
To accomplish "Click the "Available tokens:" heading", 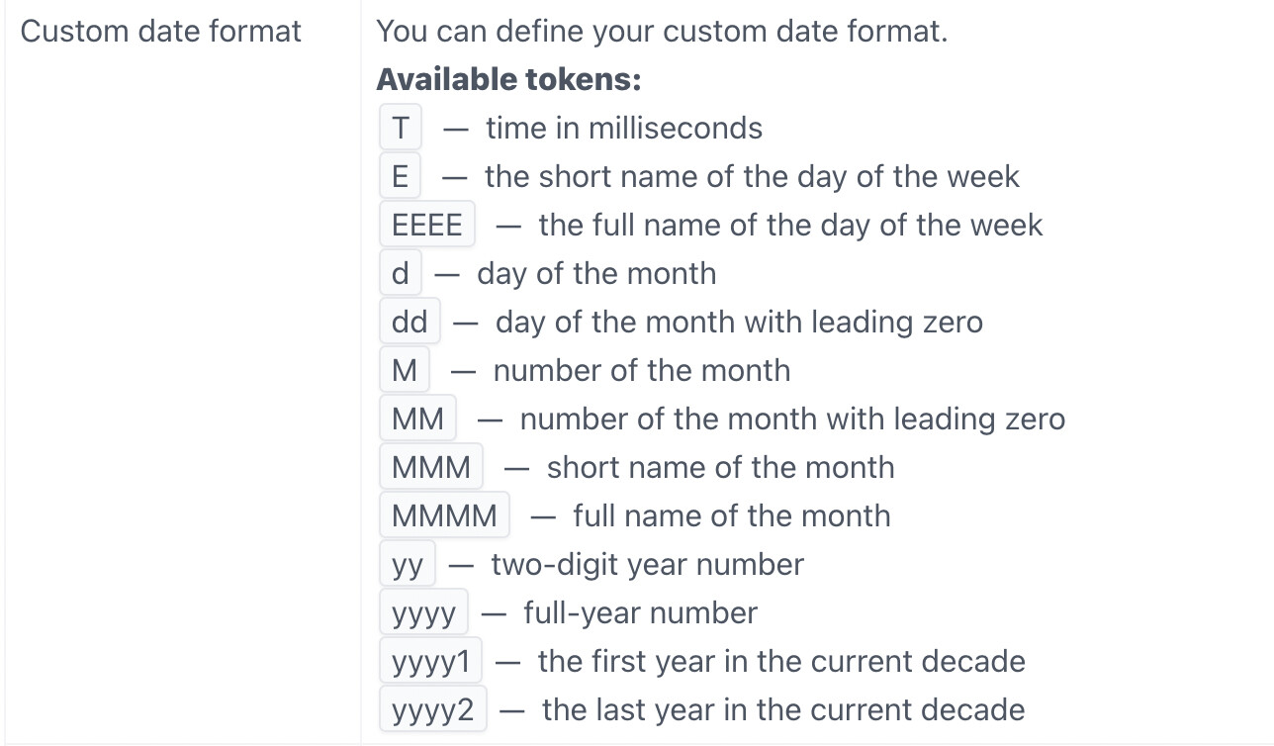I will pos(508,80).
